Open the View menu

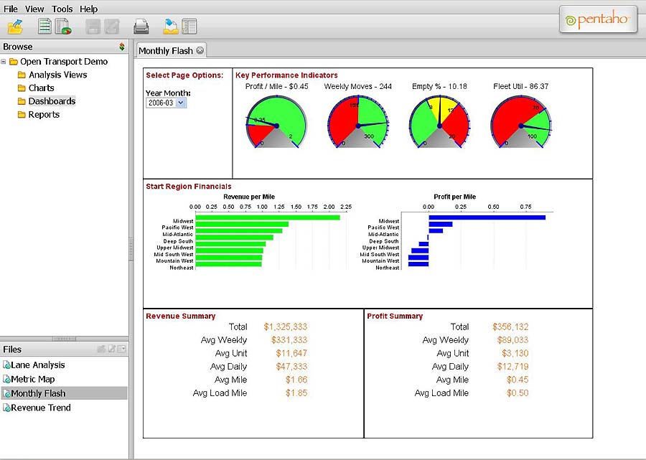pos(34,9)
